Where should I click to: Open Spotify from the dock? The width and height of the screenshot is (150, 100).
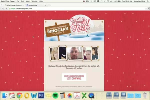pyautogui.click(x=55, y=95)
